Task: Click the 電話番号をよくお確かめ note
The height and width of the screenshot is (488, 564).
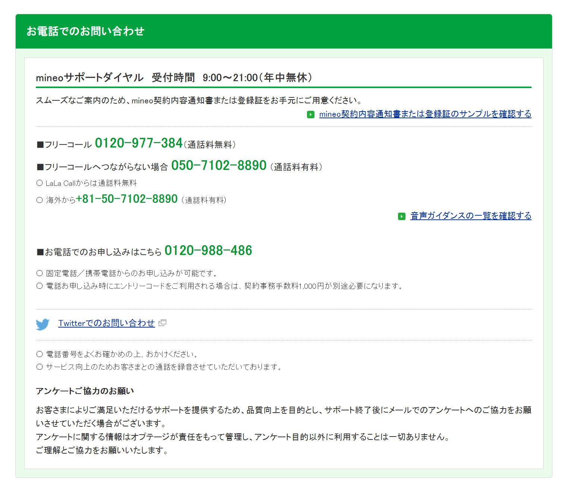Action: tap(117, 354)
